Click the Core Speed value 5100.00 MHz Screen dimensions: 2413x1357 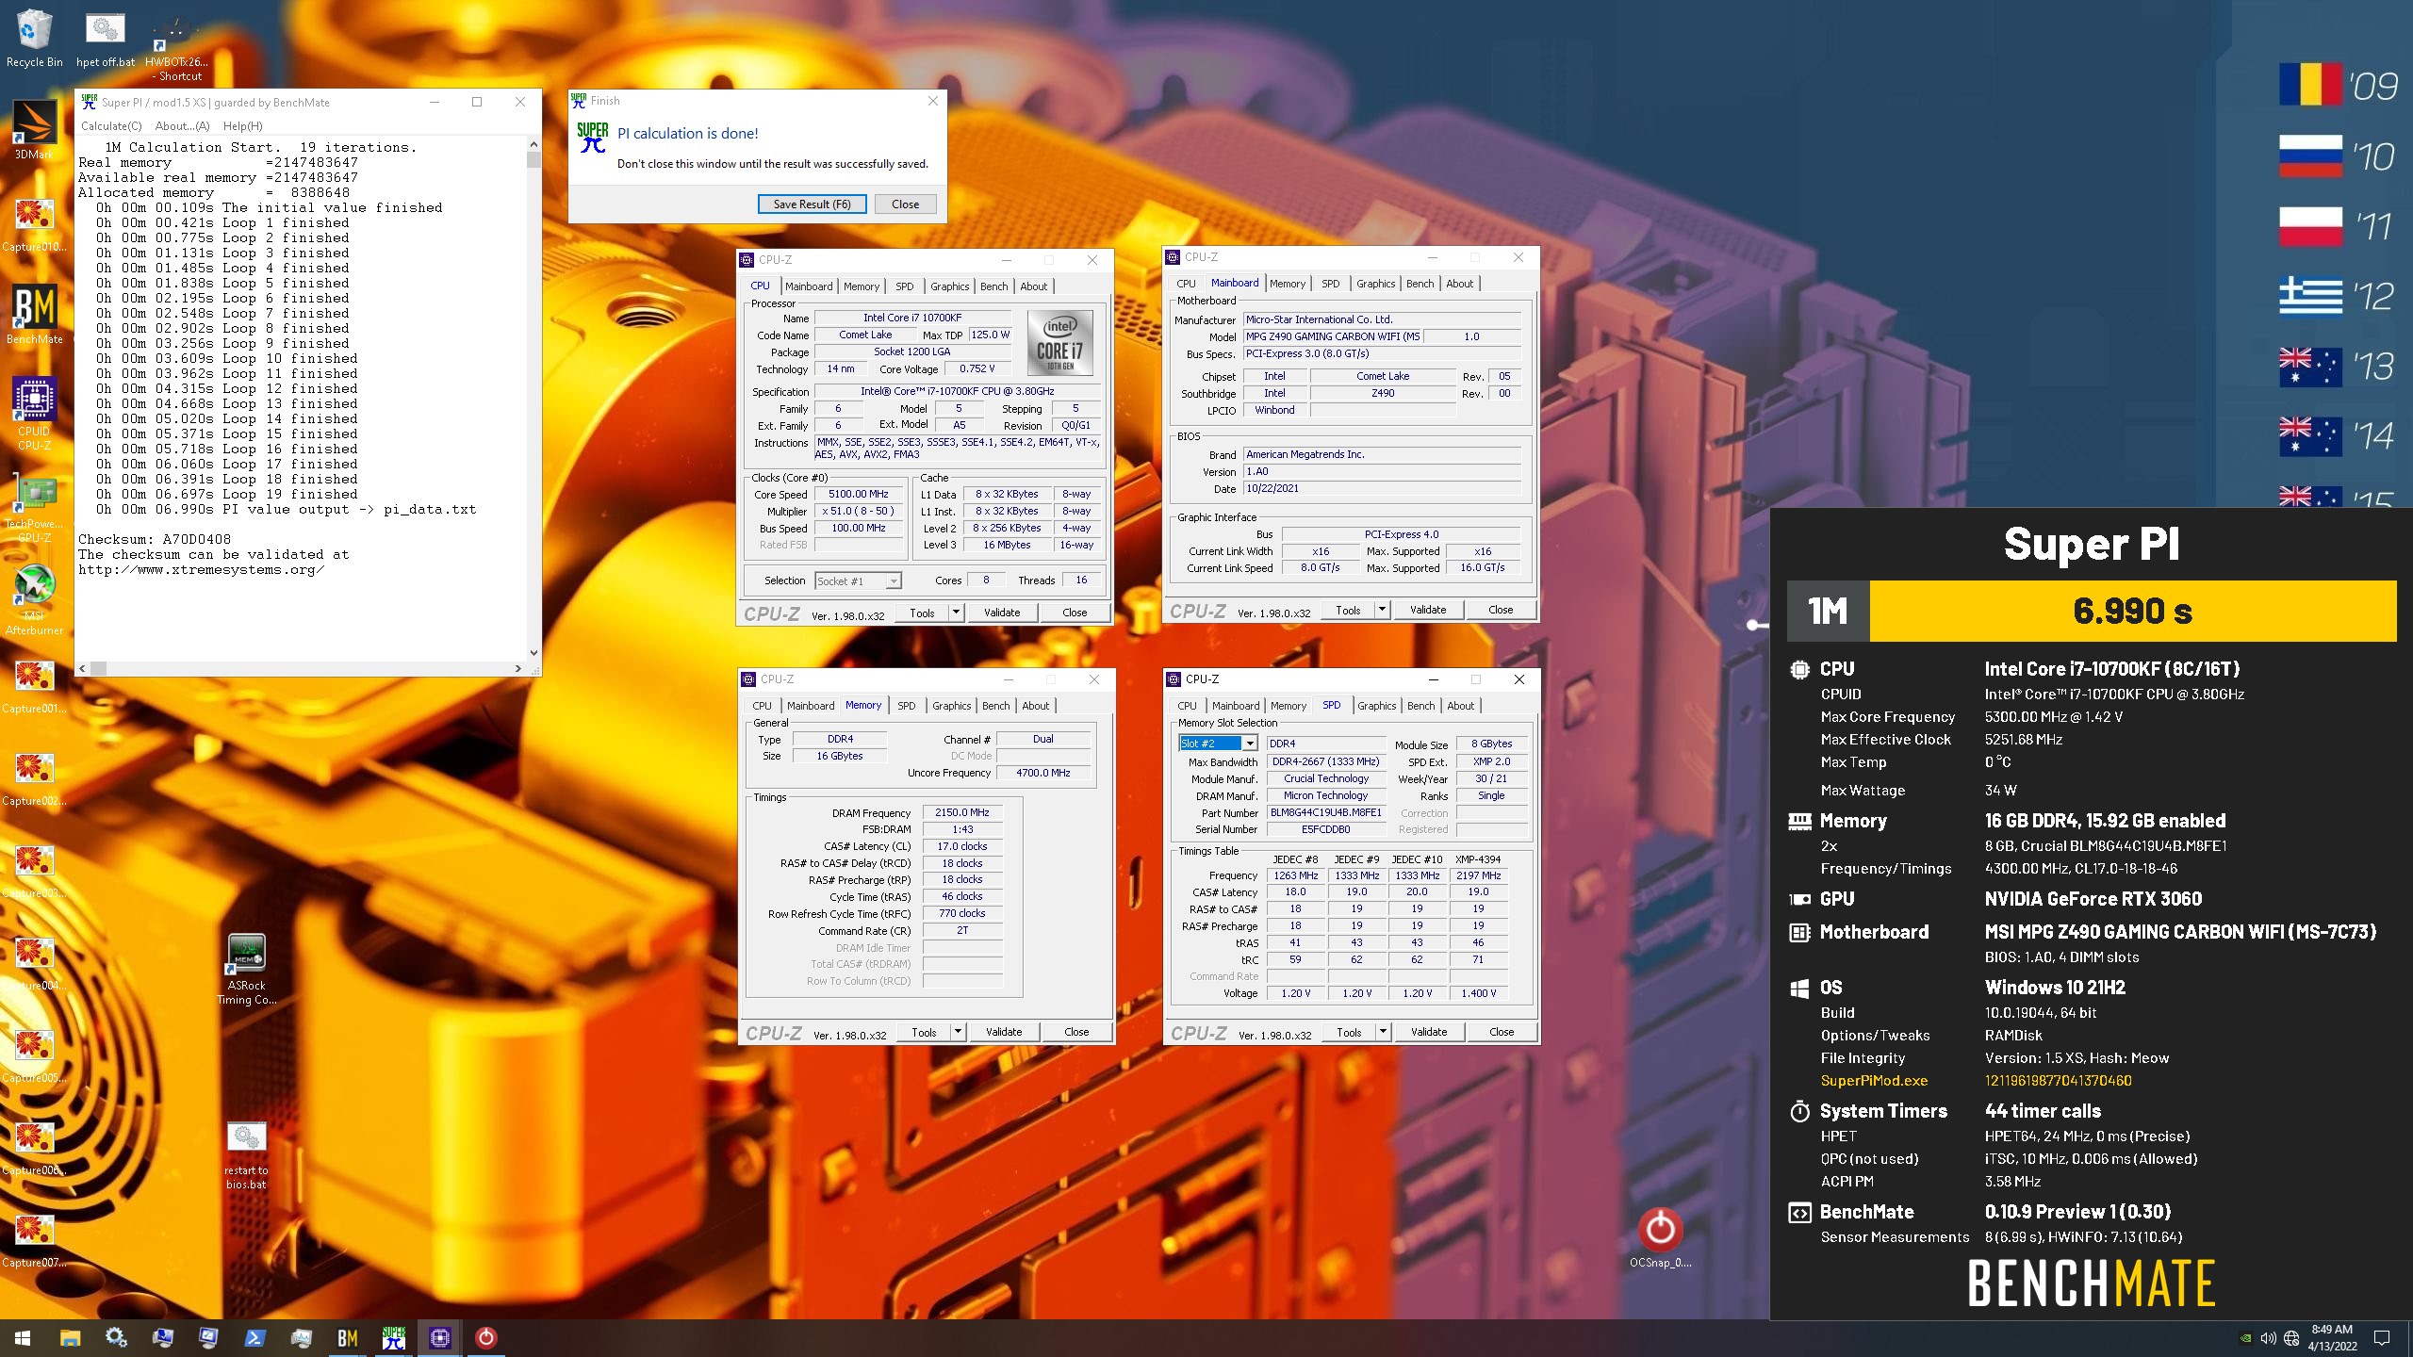coord(859,494)
